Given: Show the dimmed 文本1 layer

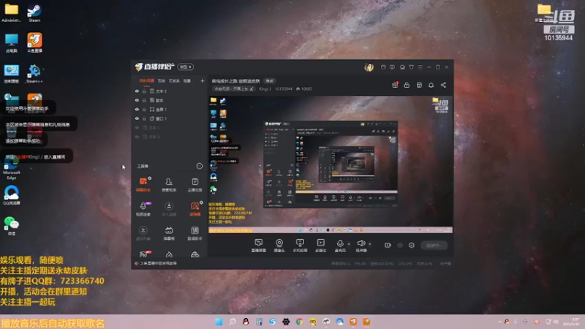Looking at the screenshot, I should pos(137,127).
